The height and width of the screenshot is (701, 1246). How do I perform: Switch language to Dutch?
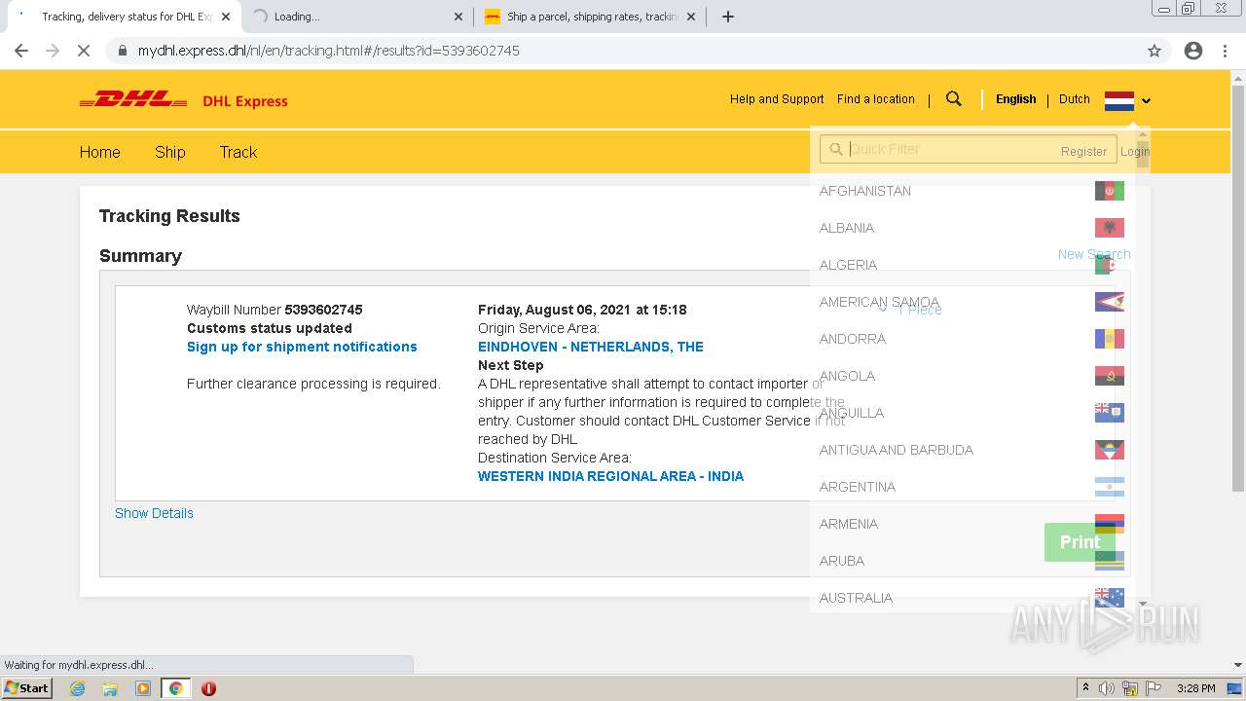pyautogui.click(x=1075, y=99)
